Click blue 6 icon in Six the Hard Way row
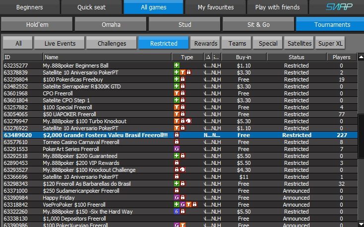The image size is (364, 227). 177,212
